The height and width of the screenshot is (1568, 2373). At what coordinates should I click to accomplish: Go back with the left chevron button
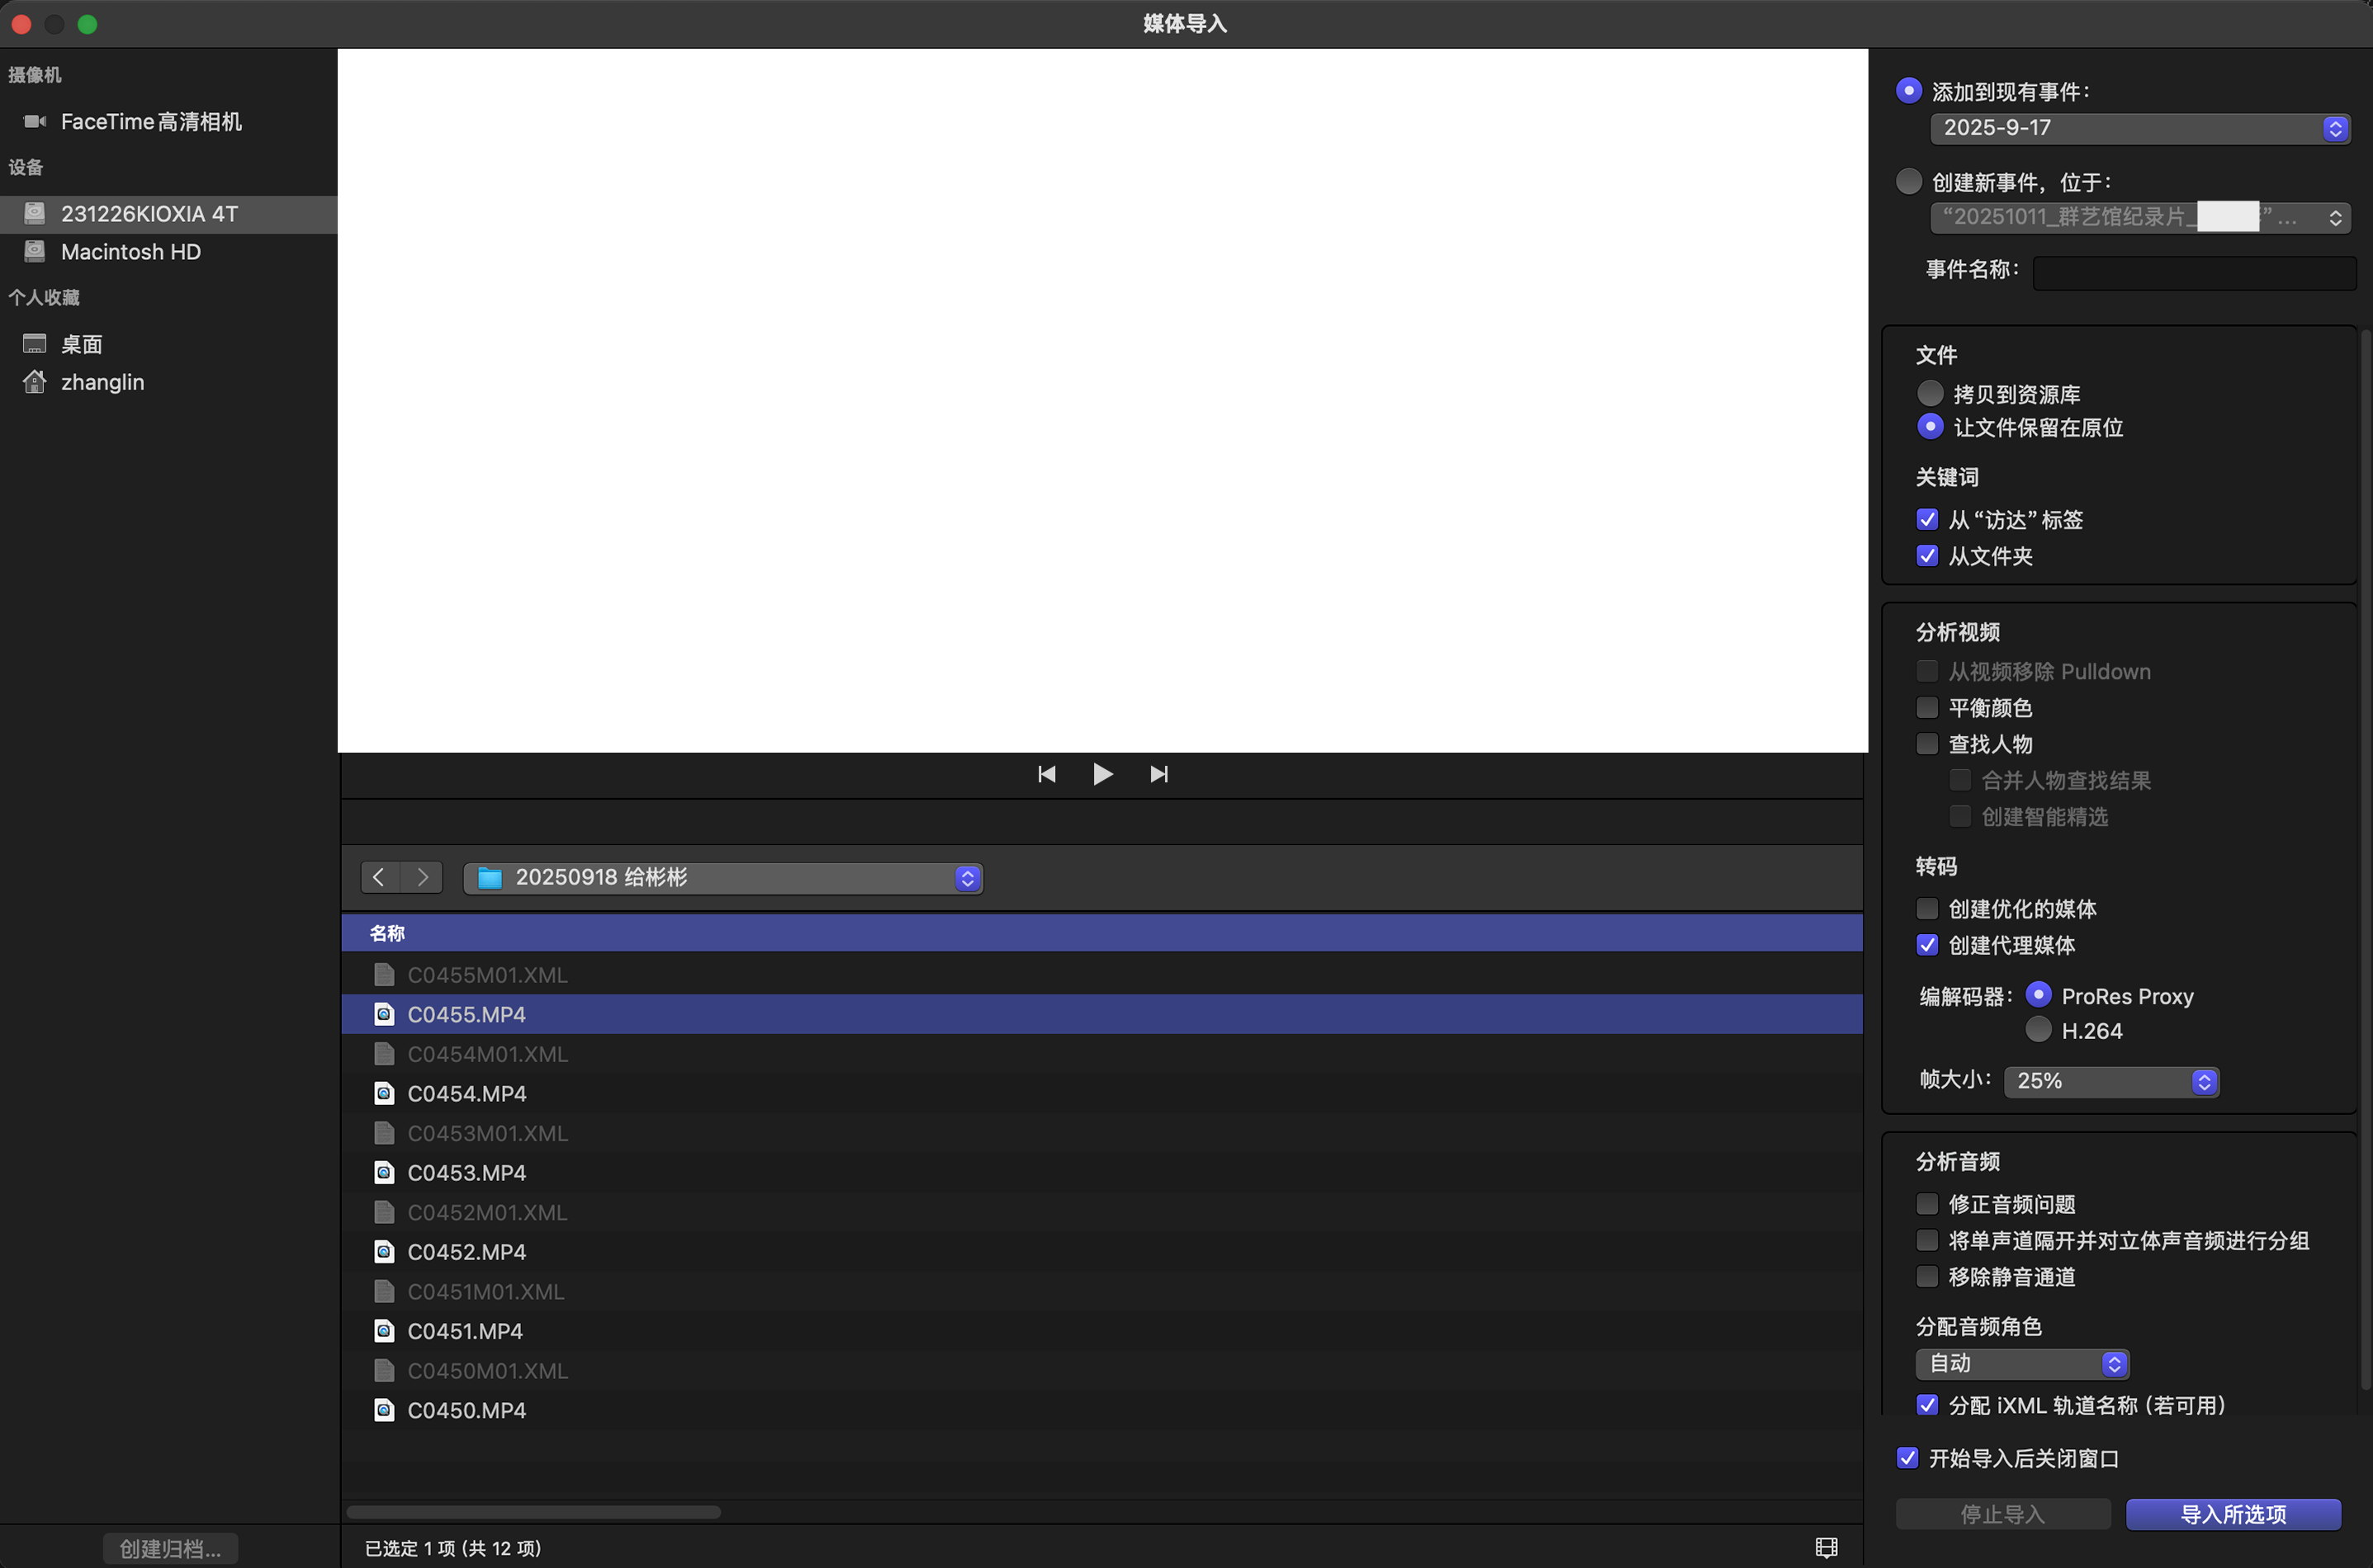pos(379,877)
